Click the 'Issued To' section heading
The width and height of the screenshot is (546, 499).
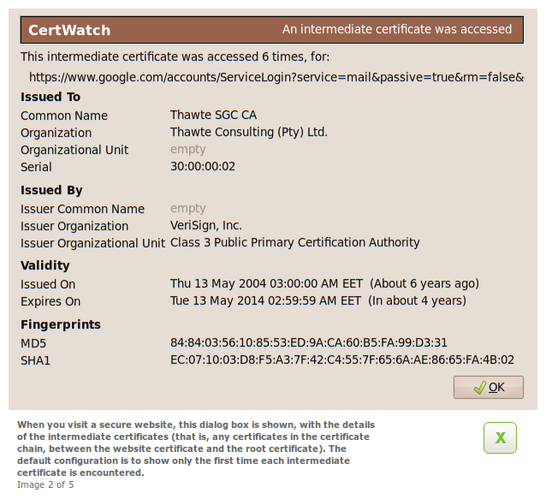[x=50, y=97]
